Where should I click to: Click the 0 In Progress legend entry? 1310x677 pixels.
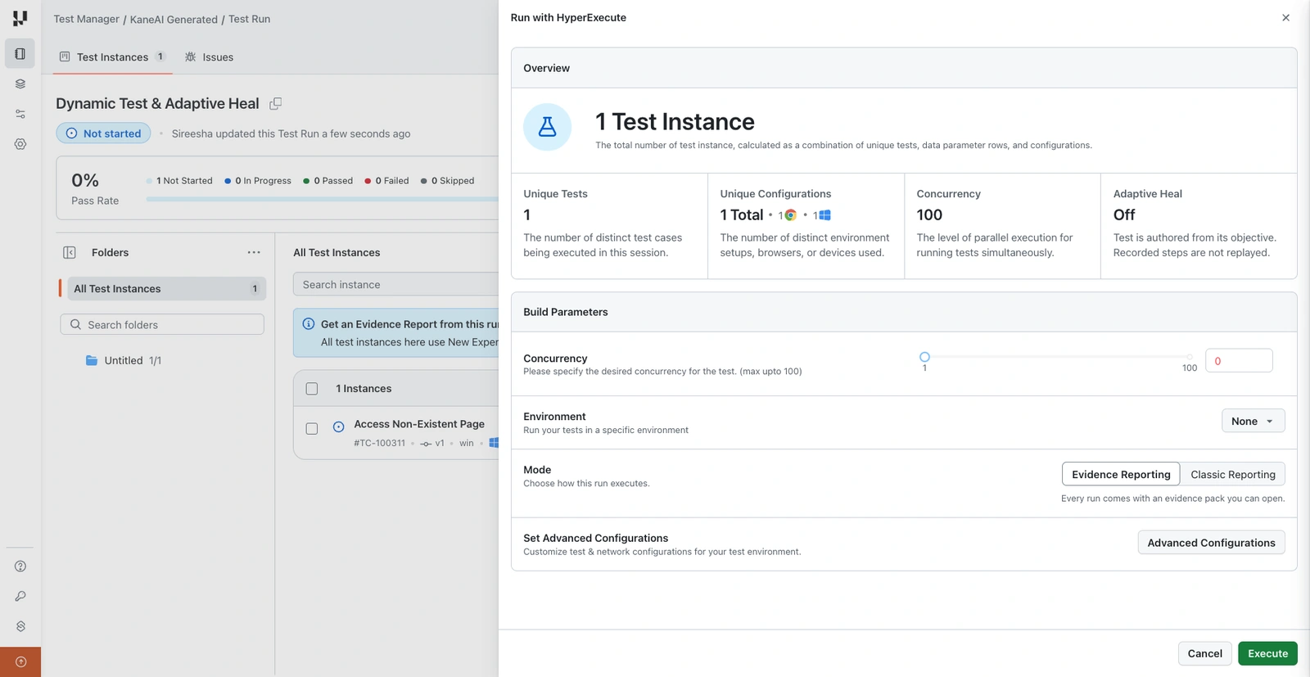(x=258, y=181)
